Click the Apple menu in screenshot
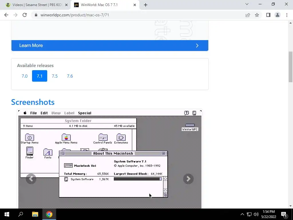Image resolution: width=293 pixels, height=220 pixels. tap(25, 113)
